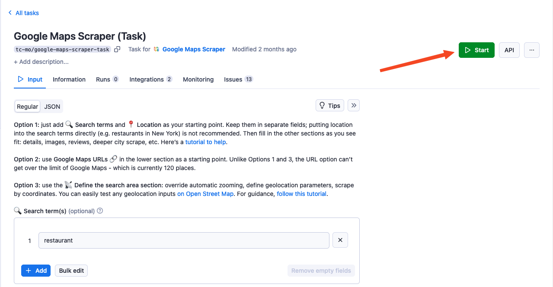The height and width of the screenshot is (287, 553).
Task: Click the plus icon on the Add button
Action: pos(29,271)
